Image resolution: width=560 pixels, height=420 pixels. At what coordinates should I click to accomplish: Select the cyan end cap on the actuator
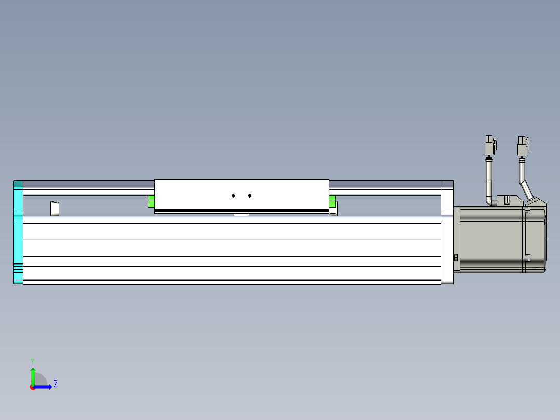point(18,232)
